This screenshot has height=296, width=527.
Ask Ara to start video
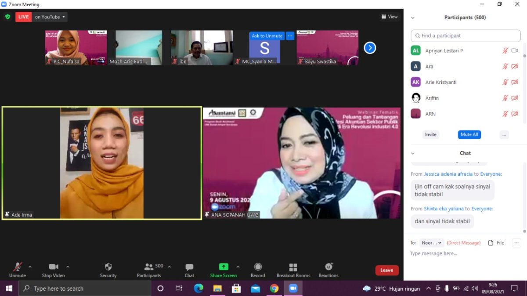click(515, 66)
